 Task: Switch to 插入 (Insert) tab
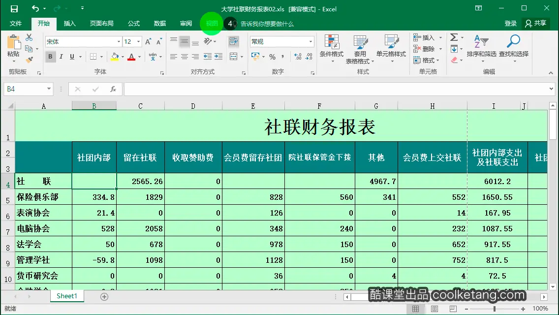click(69, 24)
